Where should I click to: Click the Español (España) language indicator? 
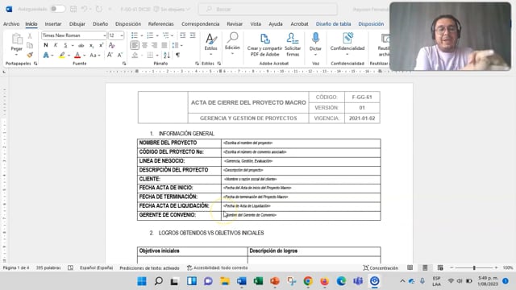[97, 268]
